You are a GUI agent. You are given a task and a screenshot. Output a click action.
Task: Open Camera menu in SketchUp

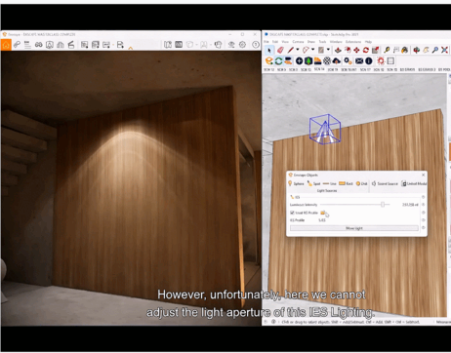tap(298, 42)
